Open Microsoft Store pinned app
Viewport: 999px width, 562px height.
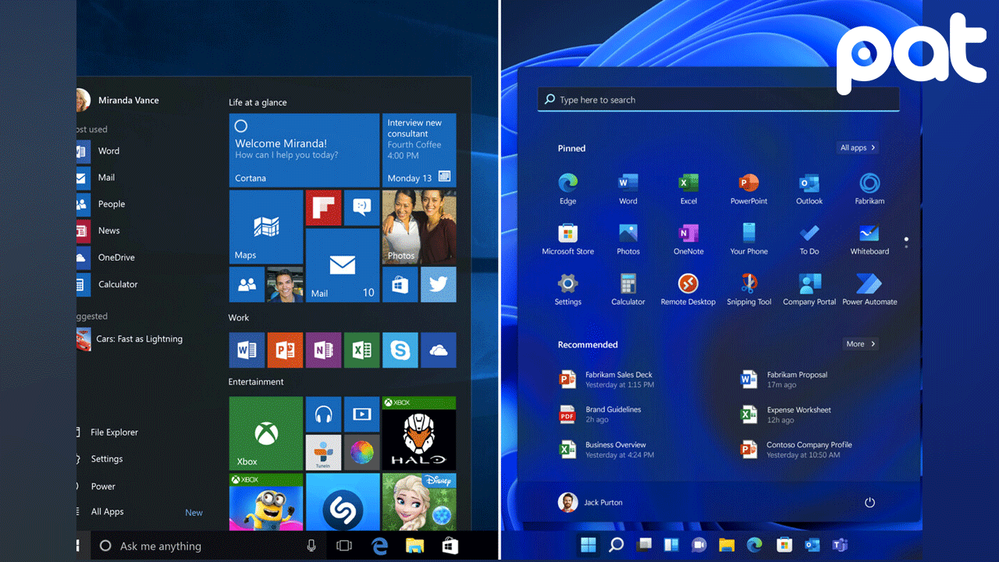pyautogui.click(x=568, y=240)
